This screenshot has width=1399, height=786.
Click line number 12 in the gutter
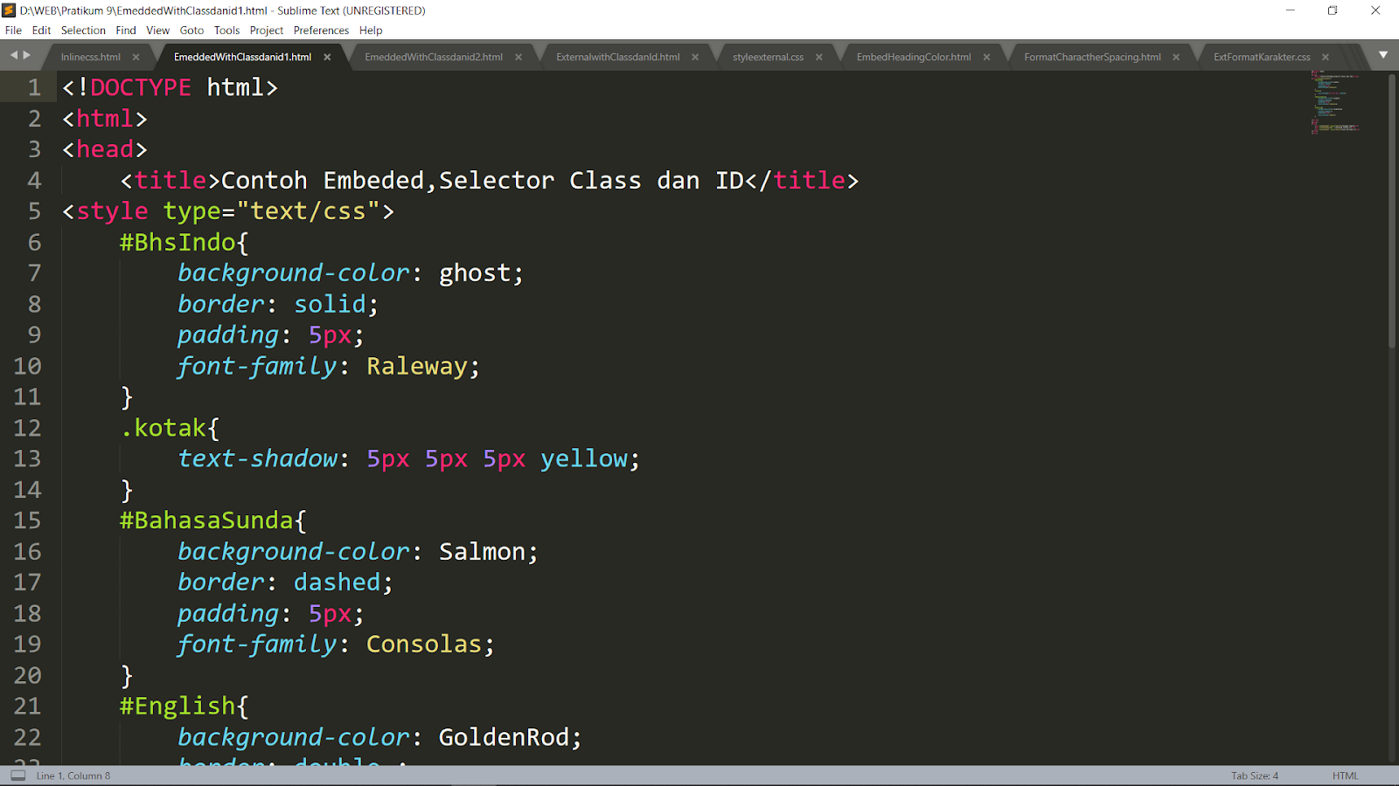coord(27,428)
